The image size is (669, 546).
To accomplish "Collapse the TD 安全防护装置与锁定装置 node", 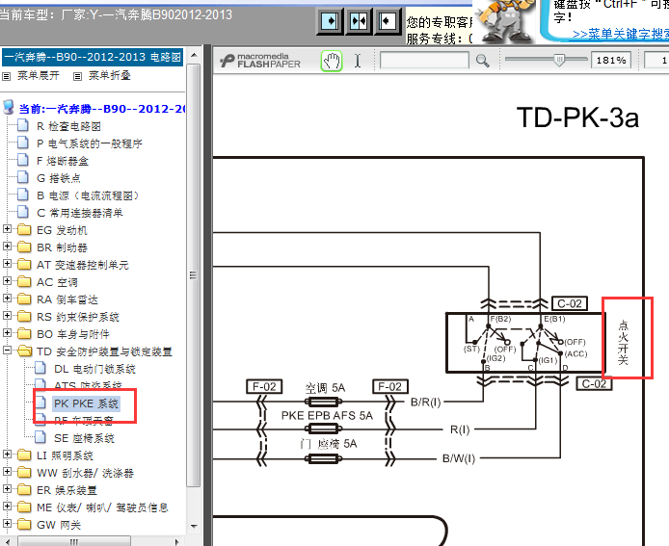I will 7,351.
